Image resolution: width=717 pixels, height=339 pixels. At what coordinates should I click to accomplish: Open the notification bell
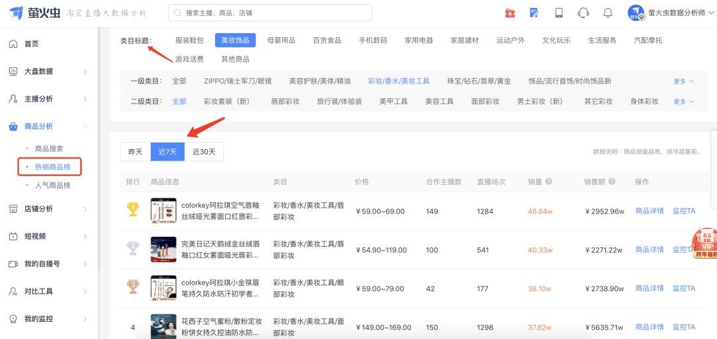pyautogui.click(x=608, y=13)
